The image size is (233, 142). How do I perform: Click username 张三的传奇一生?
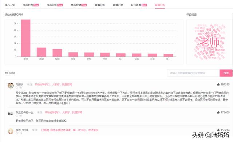24,112
